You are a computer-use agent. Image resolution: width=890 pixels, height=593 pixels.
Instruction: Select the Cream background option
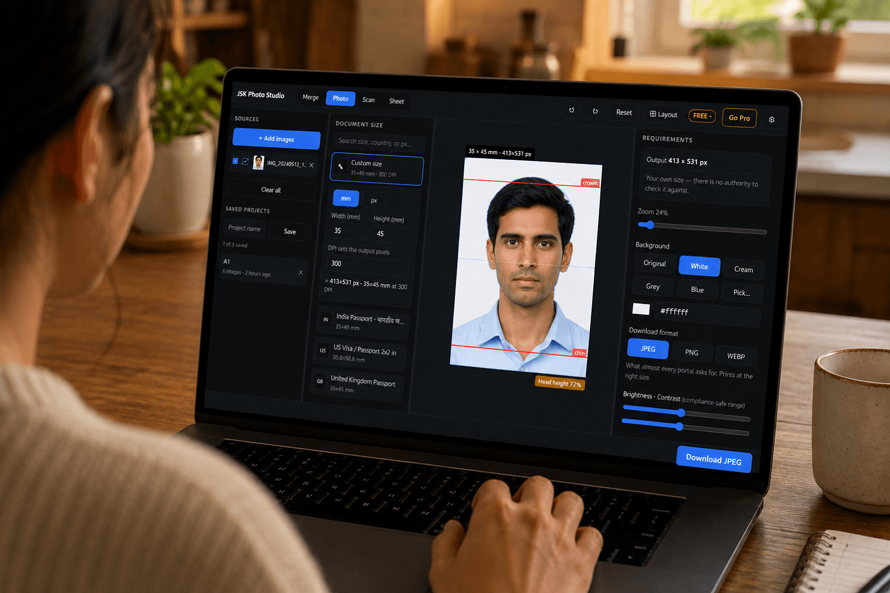[743, 270]
